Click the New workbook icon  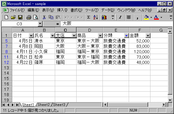(6, 17)
